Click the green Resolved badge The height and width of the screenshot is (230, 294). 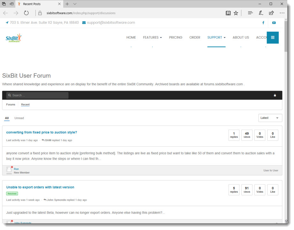click(12, 193)
